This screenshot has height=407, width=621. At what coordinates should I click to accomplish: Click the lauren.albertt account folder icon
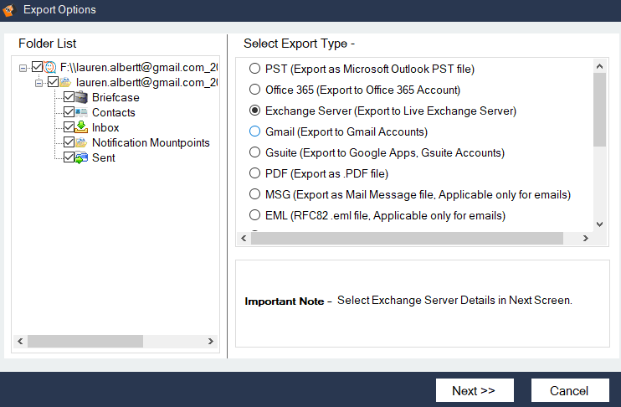66,83
